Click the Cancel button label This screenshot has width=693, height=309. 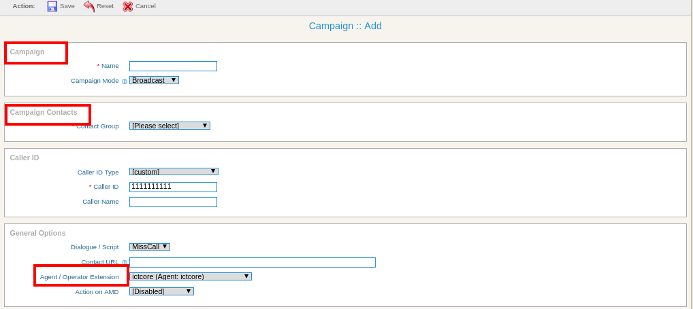[146, 6]
